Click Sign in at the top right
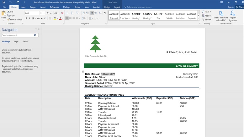 tap(231, 7)
